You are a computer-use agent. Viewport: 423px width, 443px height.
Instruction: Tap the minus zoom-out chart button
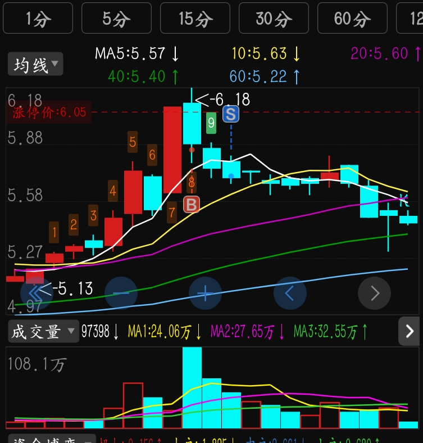tap(121, 293)
